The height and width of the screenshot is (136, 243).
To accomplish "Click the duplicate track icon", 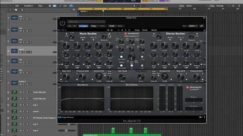I will coord(16,10).
